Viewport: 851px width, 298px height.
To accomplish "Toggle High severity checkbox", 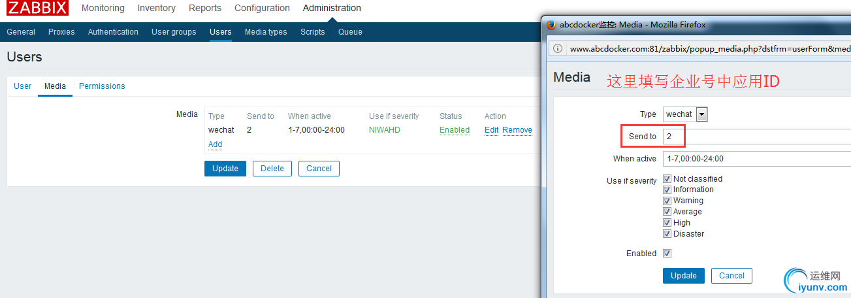I will click(667, 223).
